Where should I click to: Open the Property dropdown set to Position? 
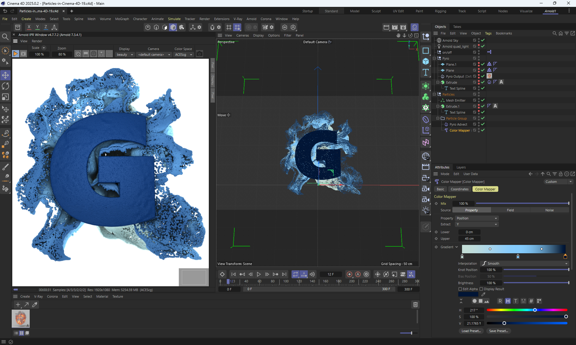click(x=477, y=218)
